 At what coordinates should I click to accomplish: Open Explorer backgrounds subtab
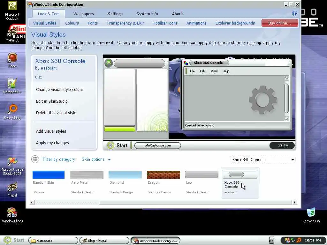[235, 23]
